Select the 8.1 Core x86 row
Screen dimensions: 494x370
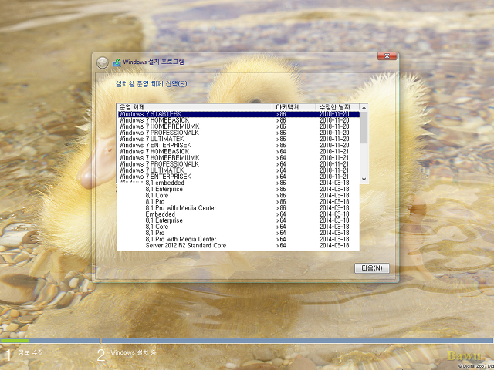239,195
